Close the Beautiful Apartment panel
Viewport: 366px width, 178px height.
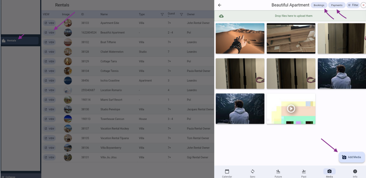click(x=363, y=5)
